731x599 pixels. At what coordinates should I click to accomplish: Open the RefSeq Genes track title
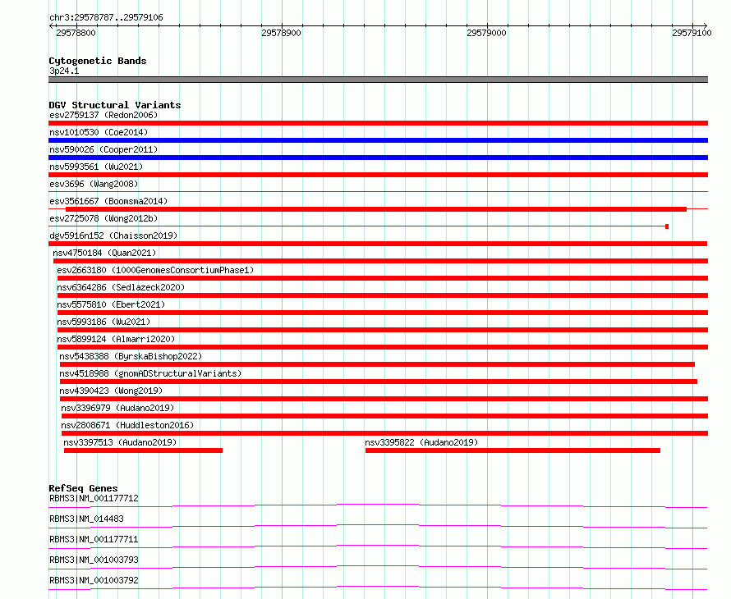(83, 488)
